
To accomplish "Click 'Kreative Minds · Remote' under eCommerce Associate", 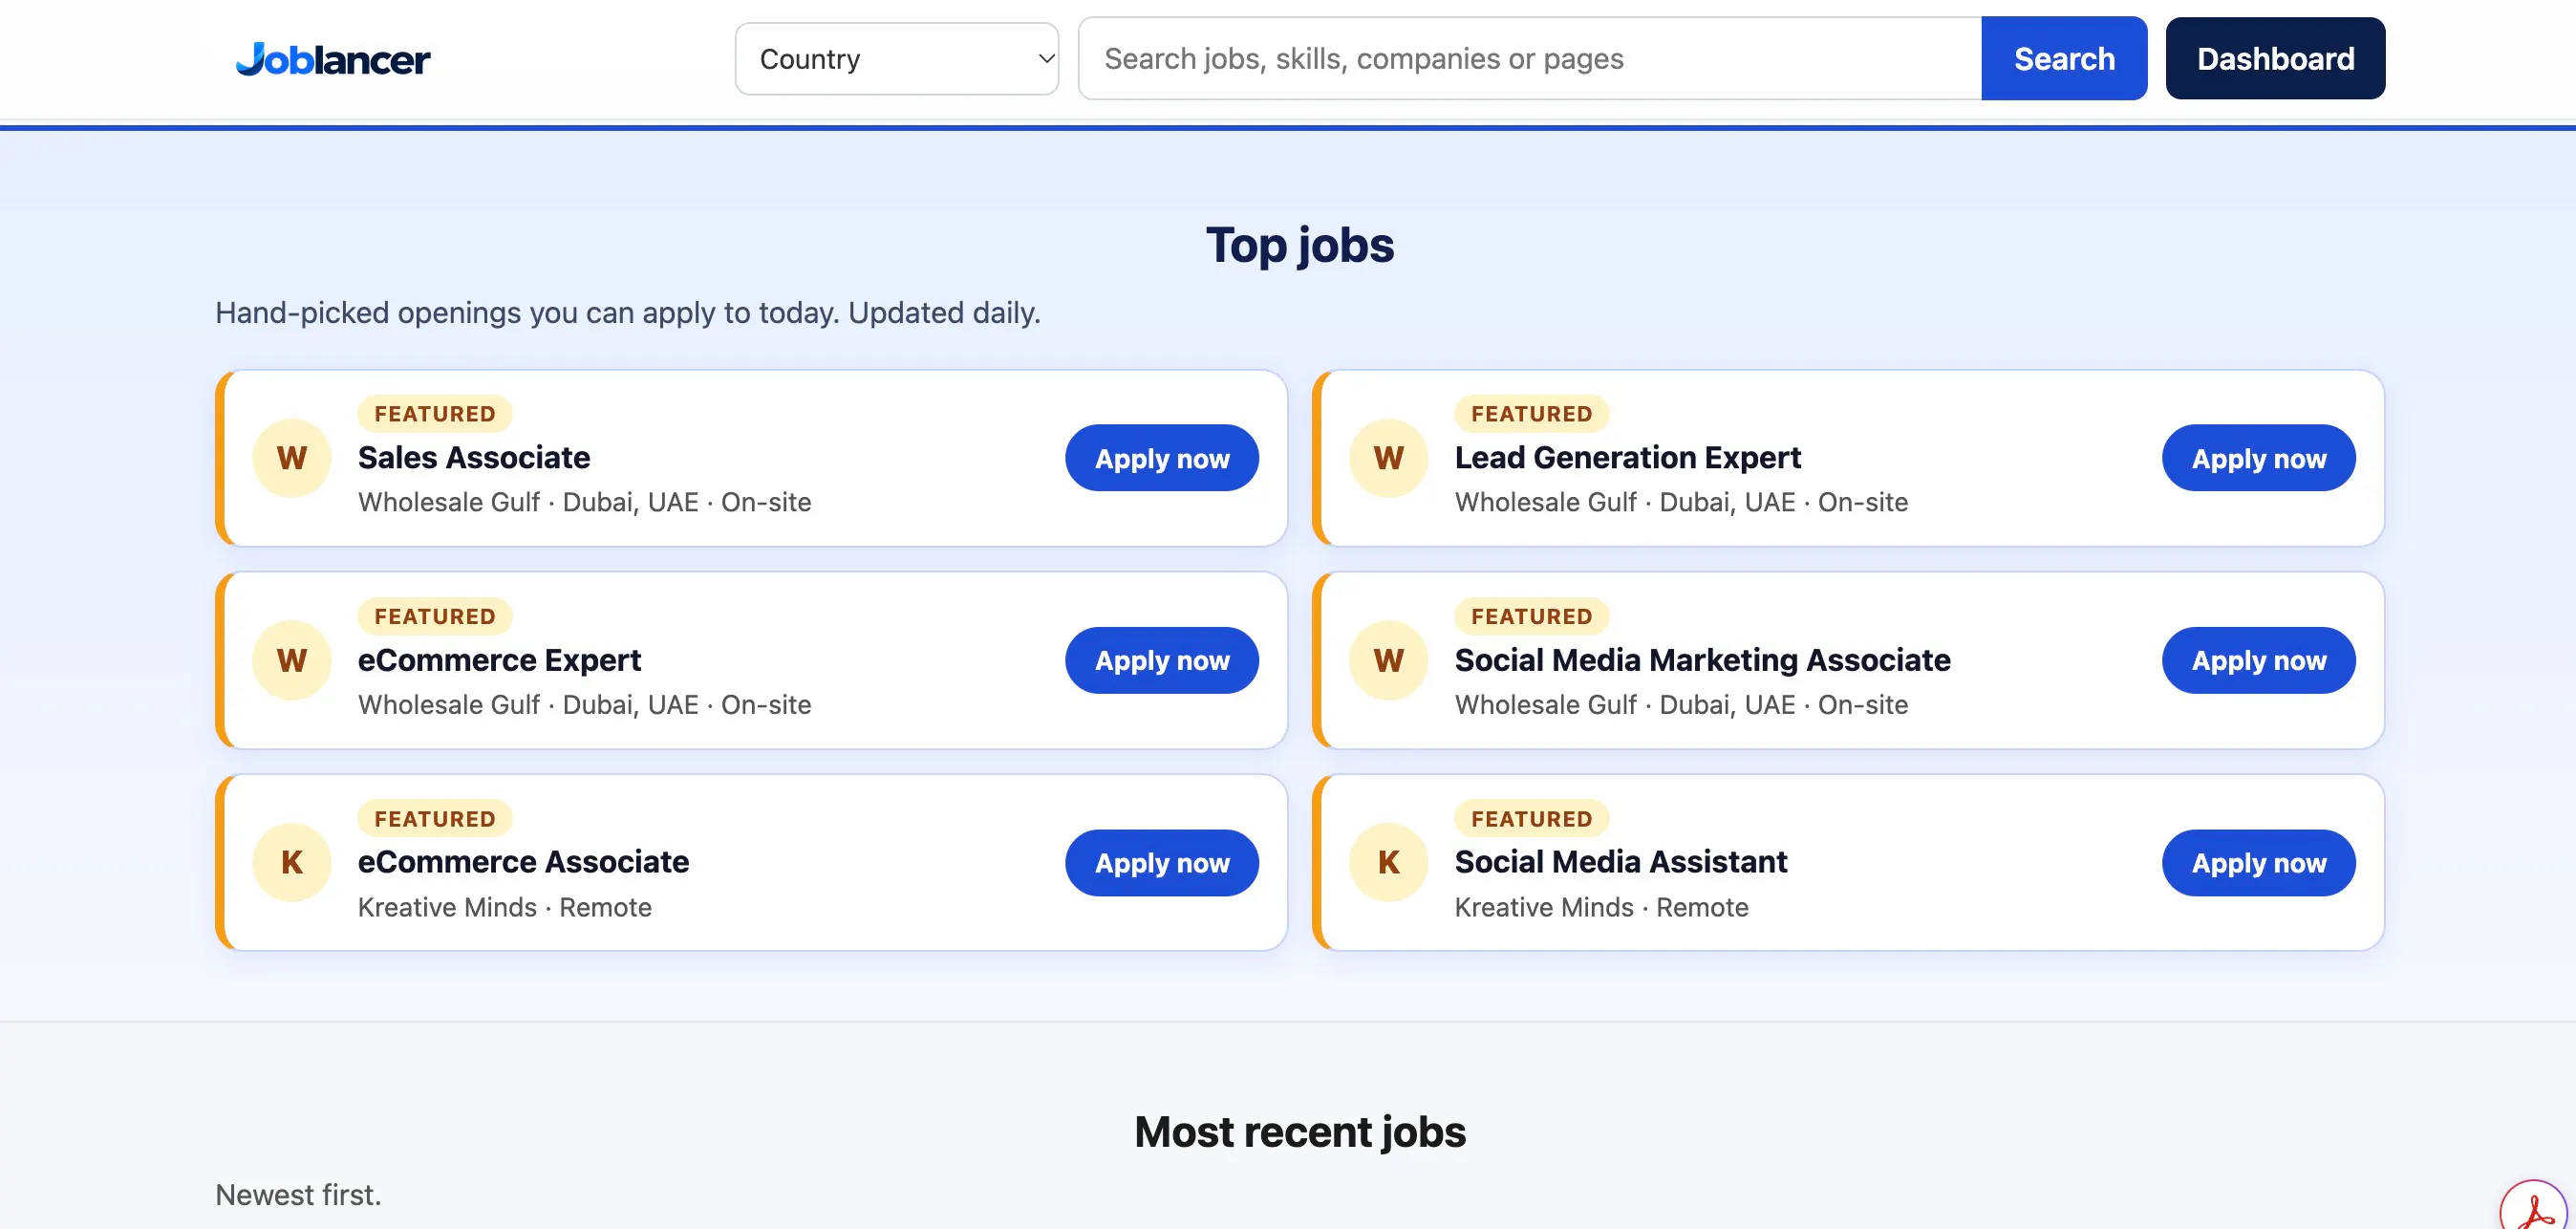I will point(505,908).
